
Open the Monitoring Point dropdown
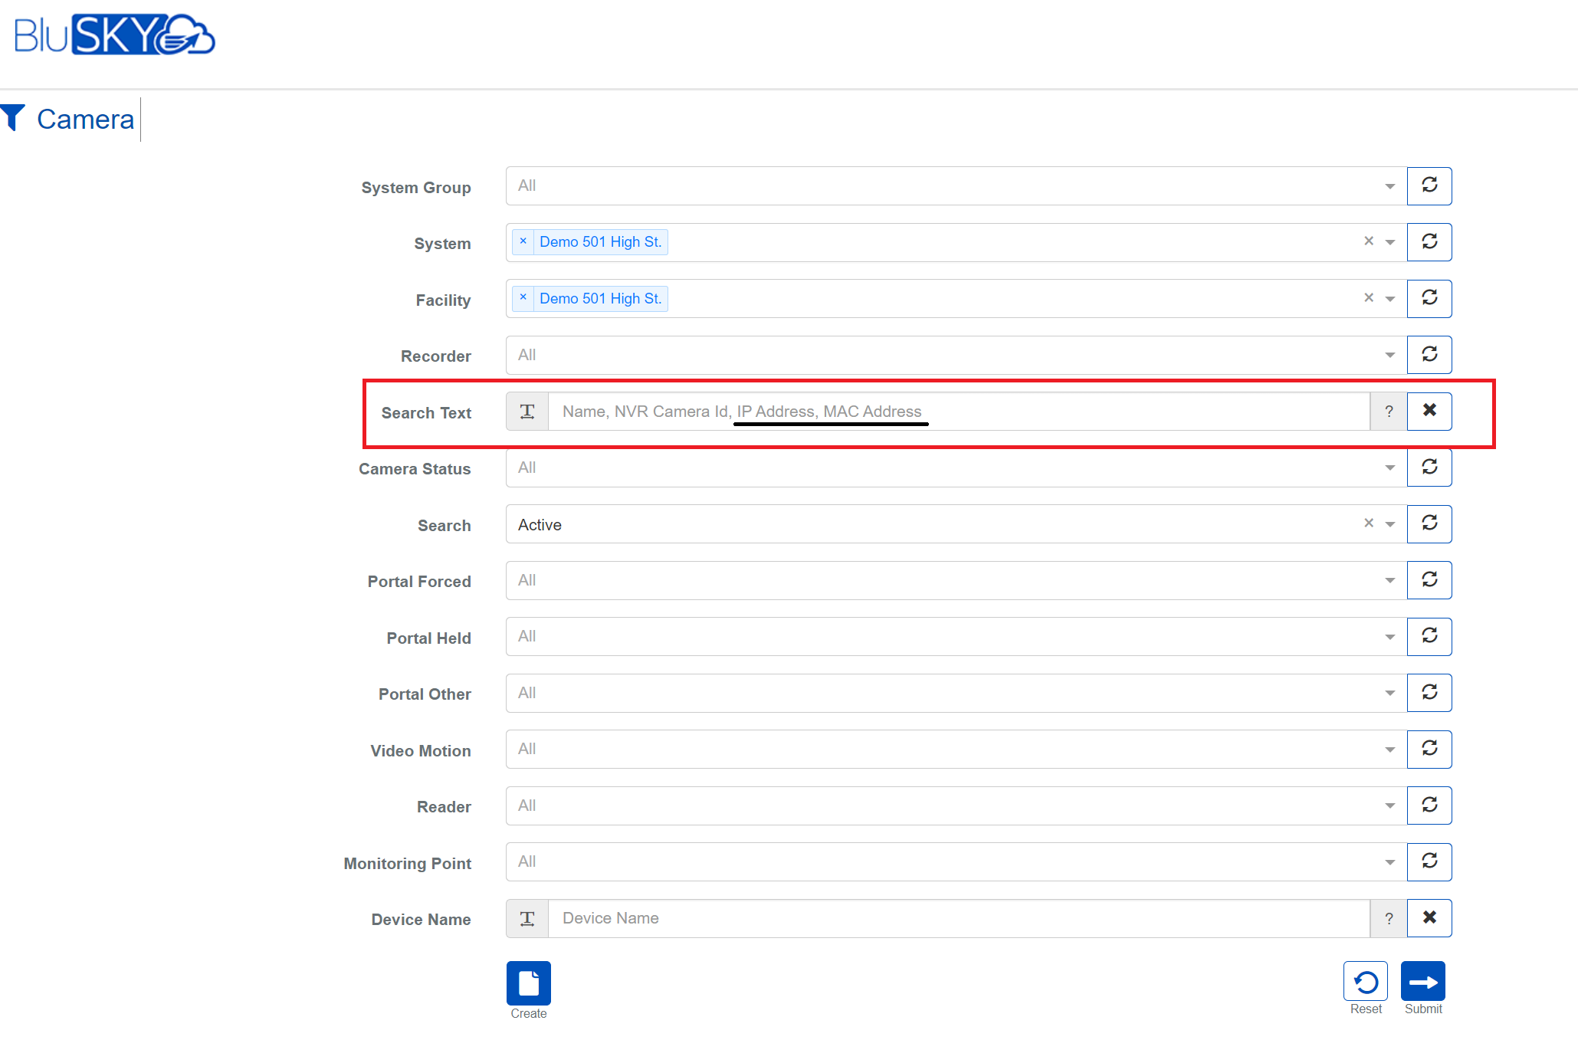coord(1389,862)
